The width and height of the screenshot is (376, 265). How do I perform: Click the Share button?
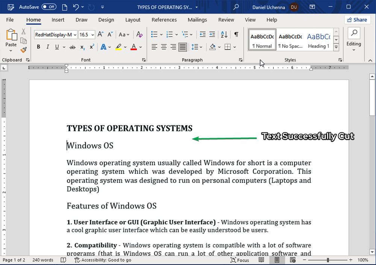click(357, 20)
